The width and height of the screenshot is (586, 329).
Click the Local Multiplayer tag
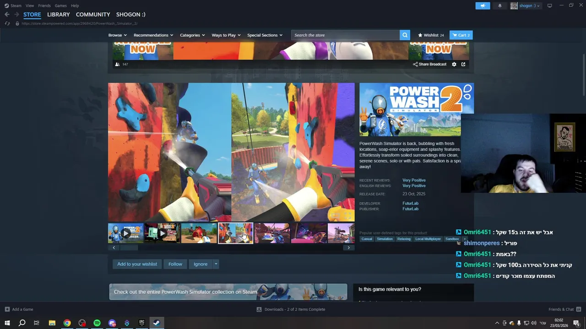pos(428,239)
